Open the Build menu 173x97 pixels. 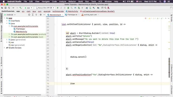(81, 2)
